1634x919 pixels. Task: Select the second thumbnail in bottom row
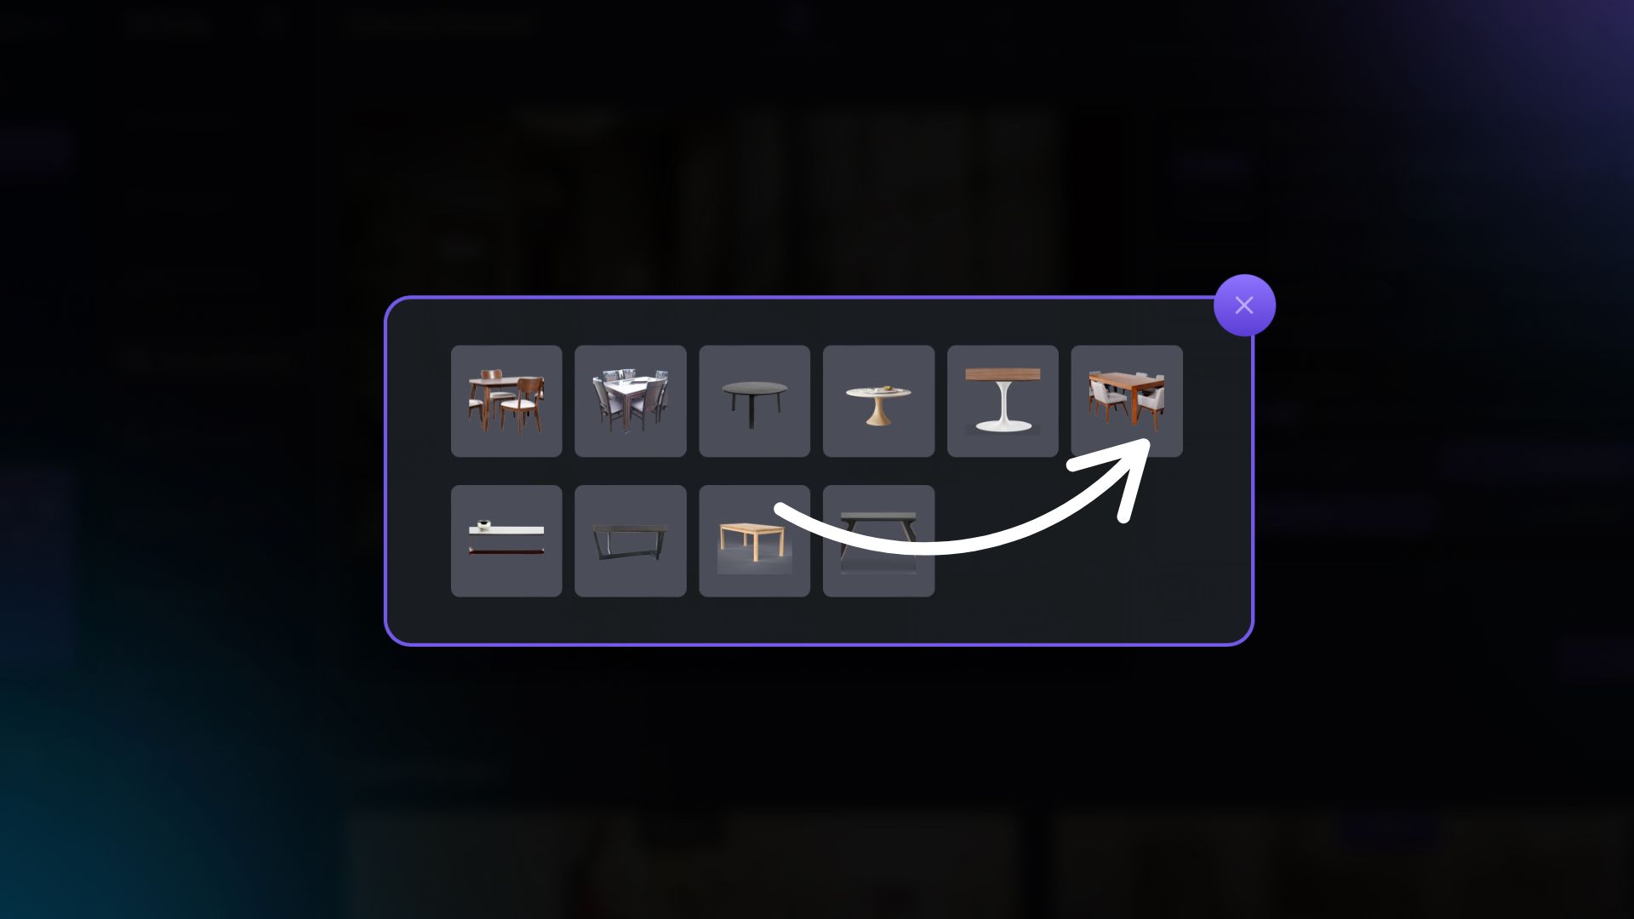coord(631,541)
